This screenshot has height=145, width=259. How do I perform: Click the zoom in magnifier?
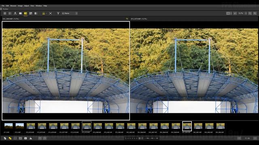coord(255,13)
